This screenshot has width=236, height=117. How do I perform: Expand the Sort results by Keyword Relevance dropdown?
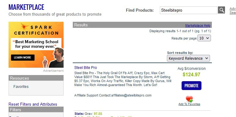pos(188,58)
